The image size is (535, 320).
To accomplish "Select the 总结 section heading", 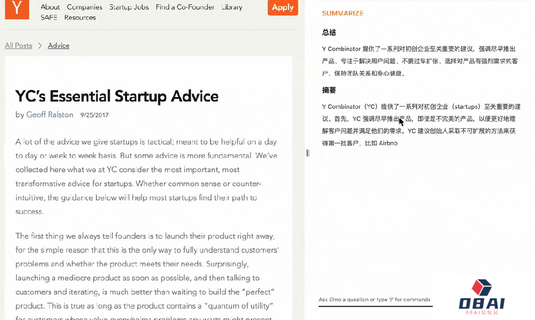I will coord(329,33).
